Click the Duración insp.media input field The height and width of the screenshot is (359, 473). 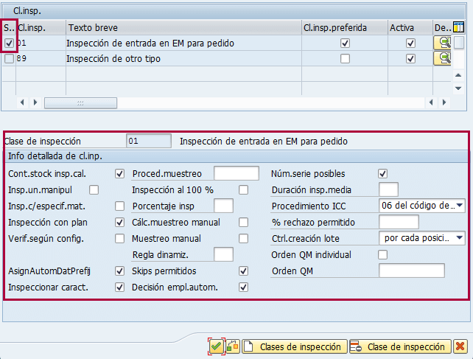[x=388, y=189]
